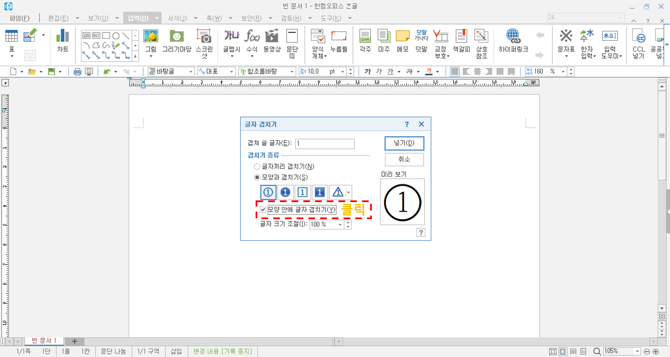Choose the filled circle shape style

click(285, 192)
